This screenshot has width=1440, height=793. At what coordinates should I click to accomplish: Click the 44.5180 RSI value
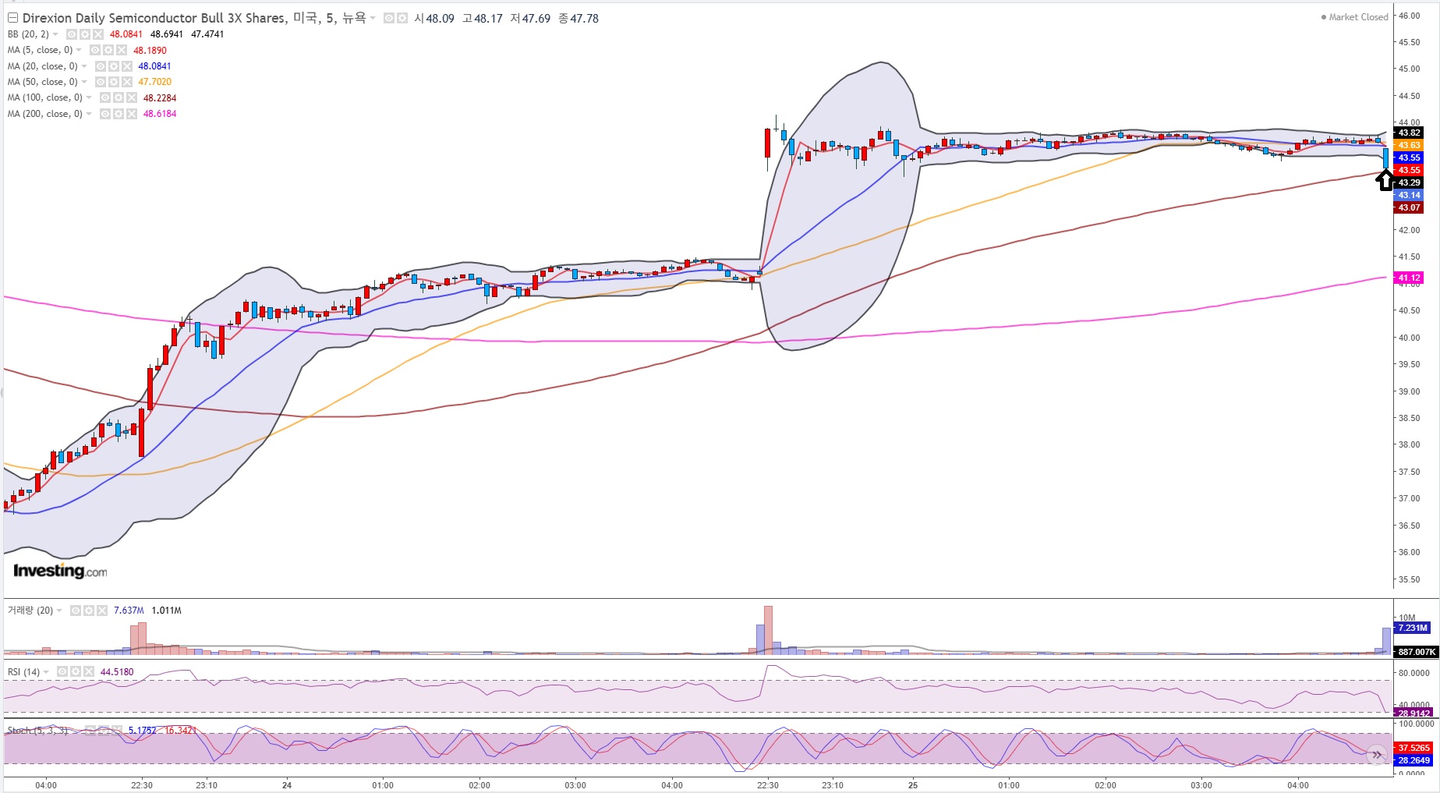coord(117,672)
